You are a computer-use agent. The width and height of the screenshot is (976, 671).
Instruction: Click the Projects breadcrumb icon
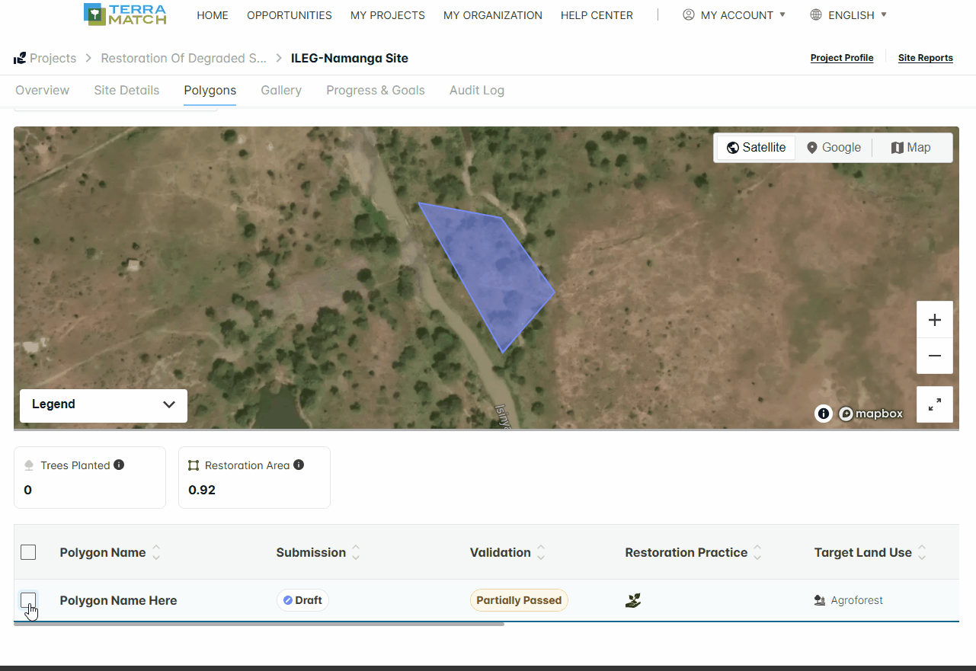[x=20, y=58]
